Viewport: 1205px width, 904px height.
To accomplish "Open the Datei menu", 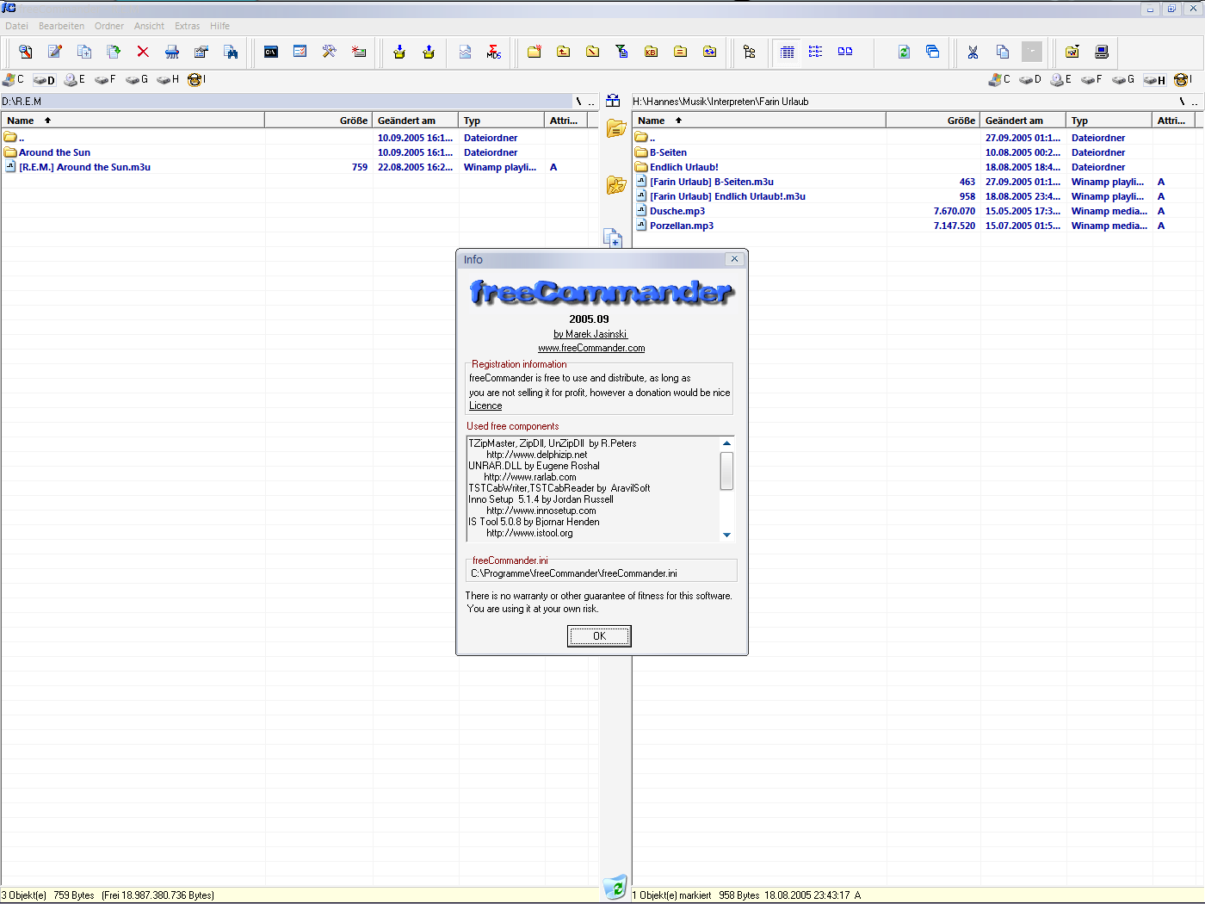I will coord(16,26).
